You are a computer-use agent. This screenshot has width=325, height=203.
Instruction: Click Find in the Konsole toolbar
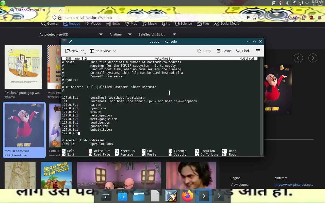[244, 51]
